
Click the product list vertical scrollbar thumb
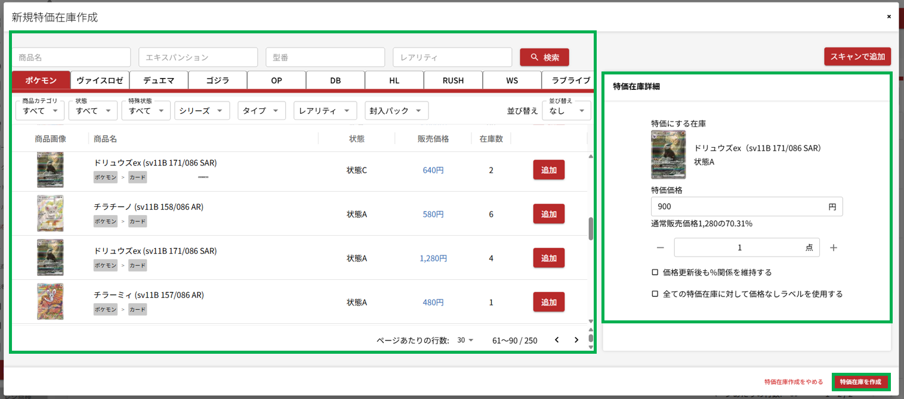[x=591, y=229]
